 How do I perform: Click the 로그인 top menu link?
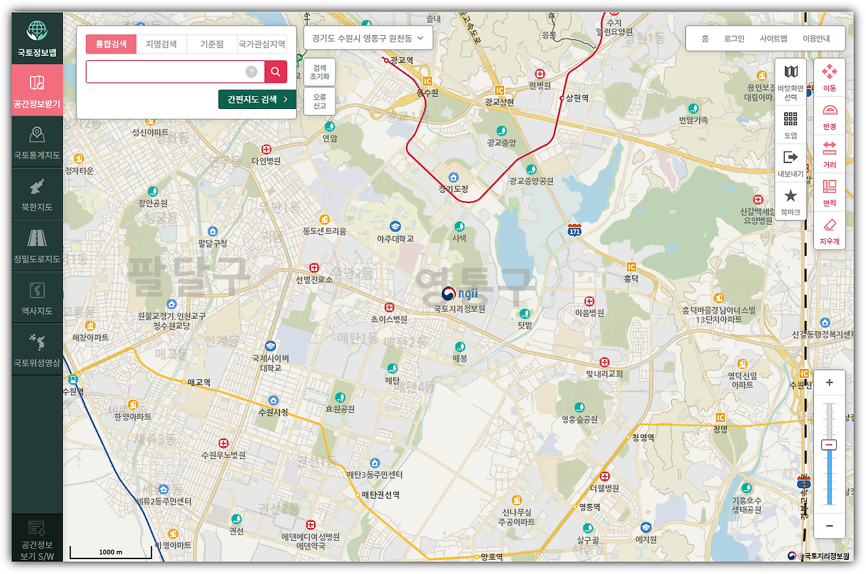coord(734,39)
